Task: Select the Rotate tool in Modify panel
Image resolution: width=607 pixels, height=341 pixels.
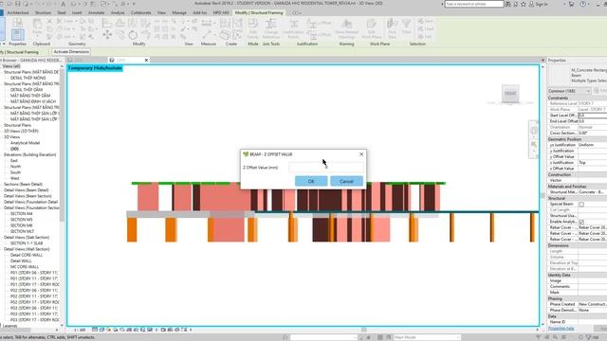Action: pos(133,35)
